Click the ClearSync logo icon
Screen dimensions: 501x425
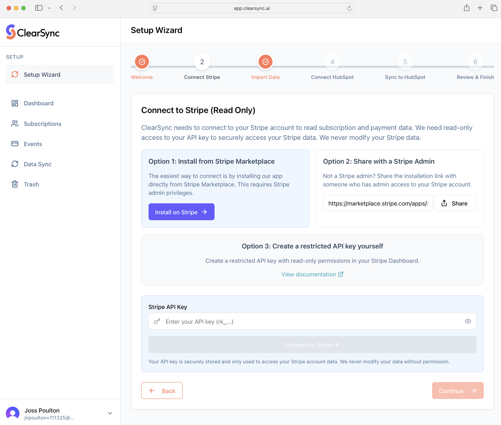point(11,32)
